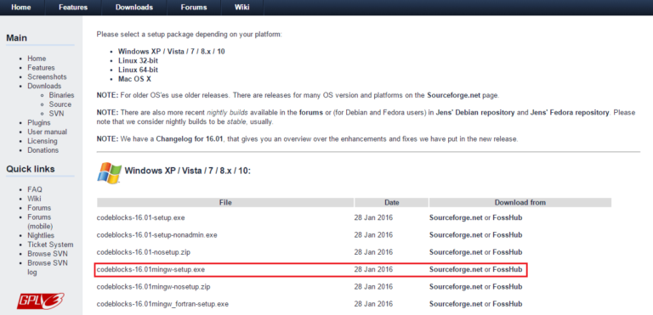
Task: Download codeblocks-16.01mingw_fortran-setup.exe from FossHub
Action: point(508,304)
